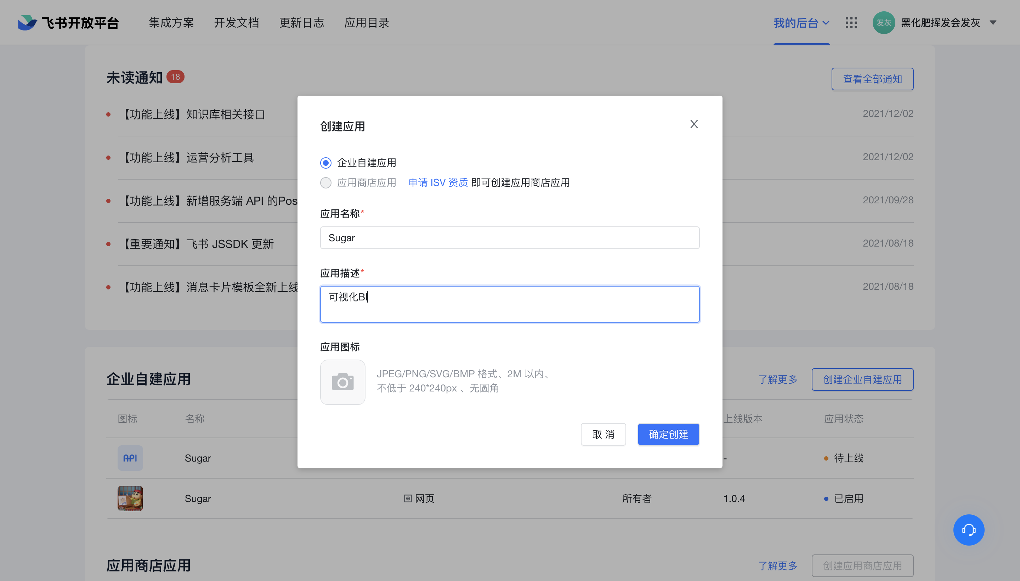Open the customer support headset button
The height and width of the screenshot is (581, 1020).
pos(968,530)
